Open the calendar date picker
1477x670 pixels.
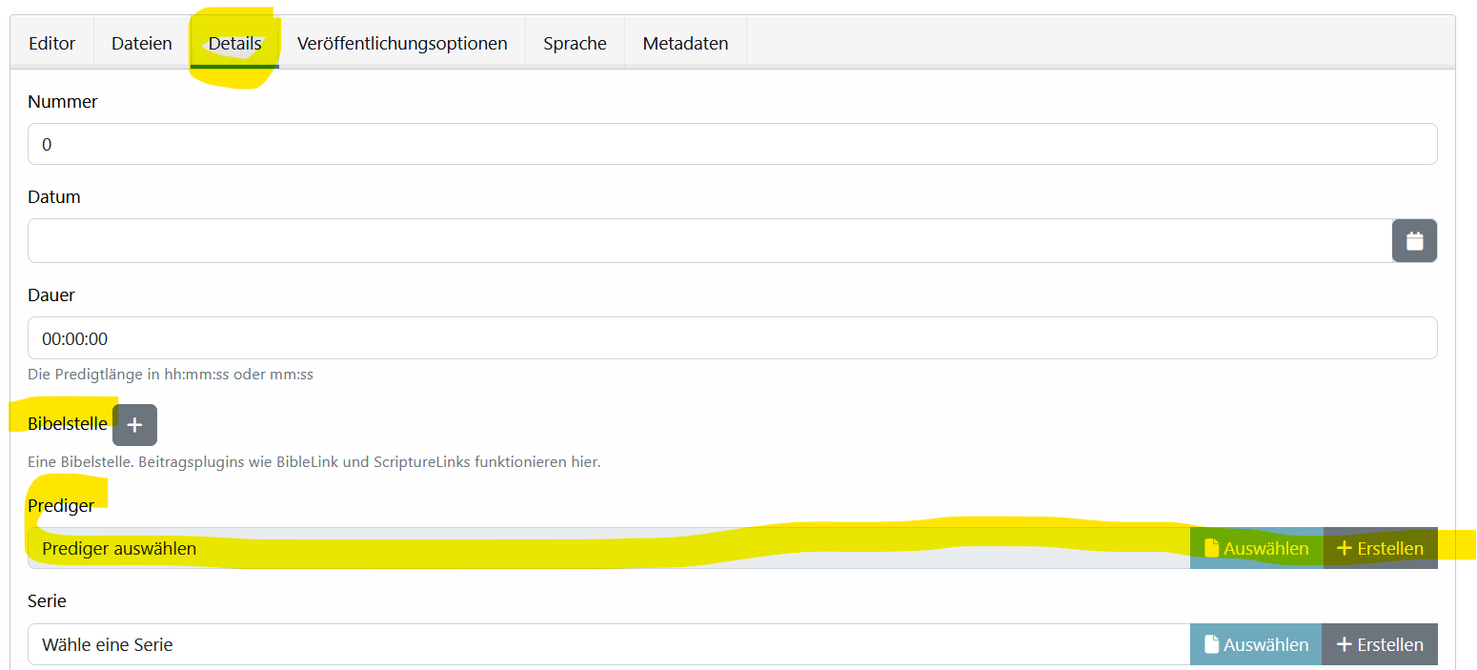(1414, 241)
